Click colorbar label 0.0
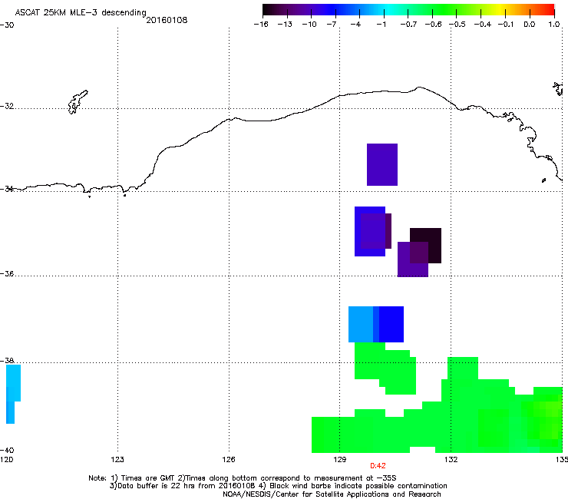Image resolution: width=568 pixels, height=499 pixels. tap(530, 25)
